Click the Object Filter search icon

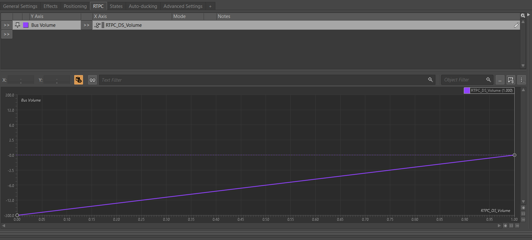(x=488, y=80)
